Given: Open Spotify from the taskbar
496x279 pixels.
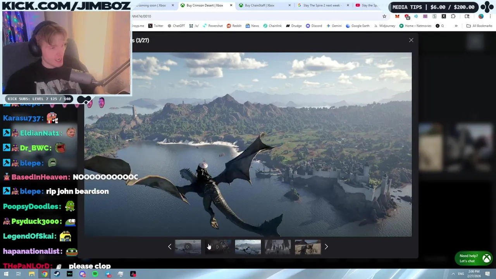Looking at the screenshot, I should click(x=95, y=274).
